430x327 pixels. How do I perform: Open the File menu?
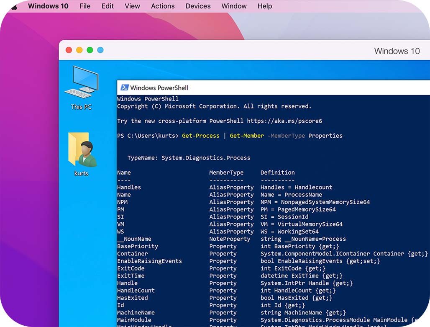coord(85,6)
